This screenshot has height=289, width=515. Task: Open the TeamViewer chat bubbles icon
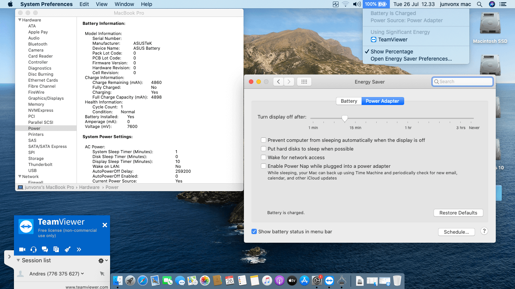point(45,249)
